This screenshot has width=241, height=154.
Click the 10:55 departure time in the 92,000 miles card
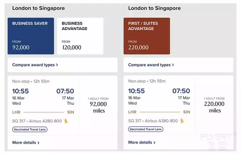(x=20, y=91)
